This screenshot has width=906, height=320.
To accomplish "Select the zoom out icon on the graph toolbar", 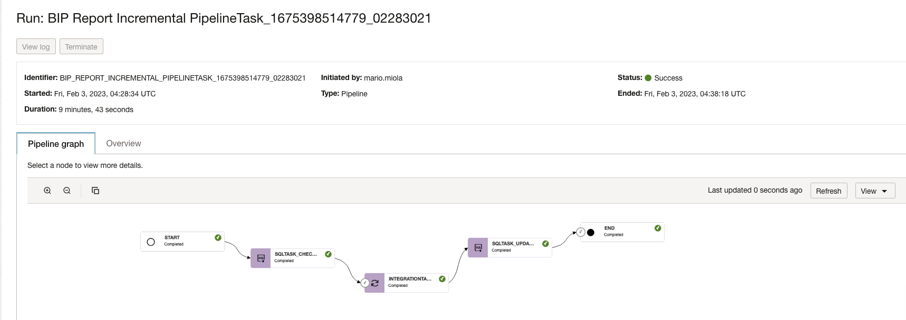I will tap(66, 191).
